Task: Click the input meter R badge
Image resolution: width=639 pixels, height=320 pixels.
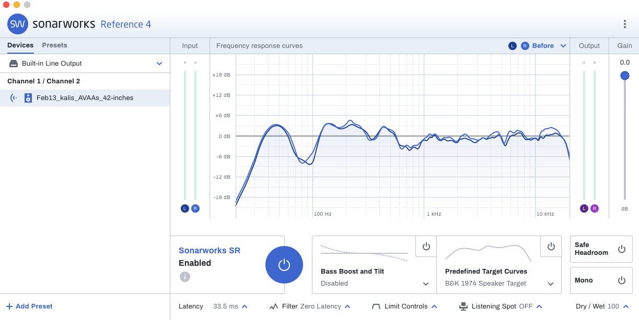Action: [195, 208]
